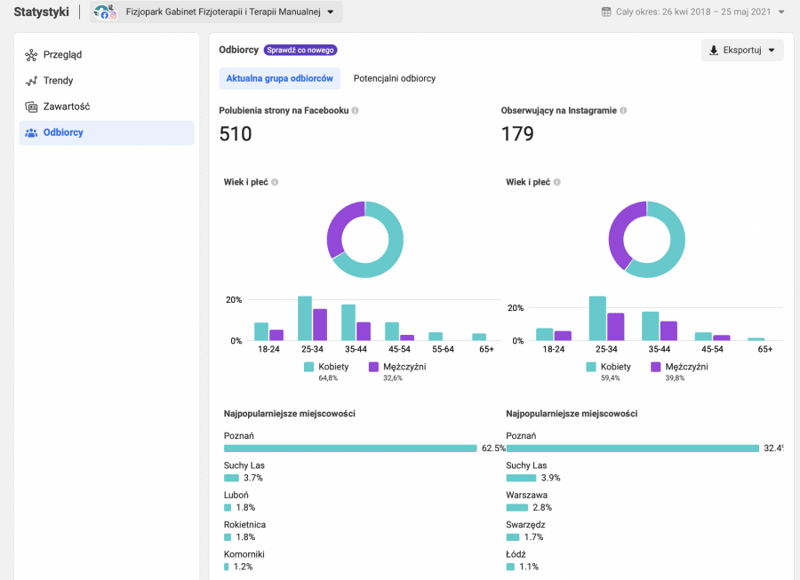Click info icon next to Polubienia strony na Facebooku
The height and width of the screenshot is (580, 800).
pos(356,111)
